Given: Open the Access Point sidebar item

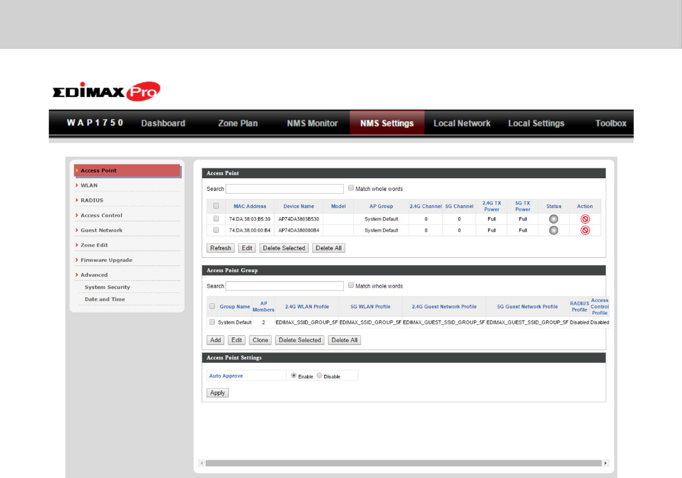Looking at the screenshot, I should pos(127,170).
